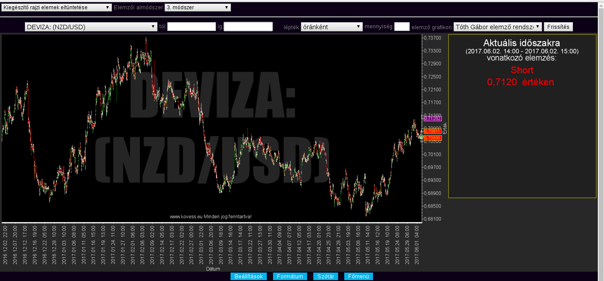604x281 pixels.
Task: Return to Főmenü via bottom menu
Action: [x=358, y=277]
